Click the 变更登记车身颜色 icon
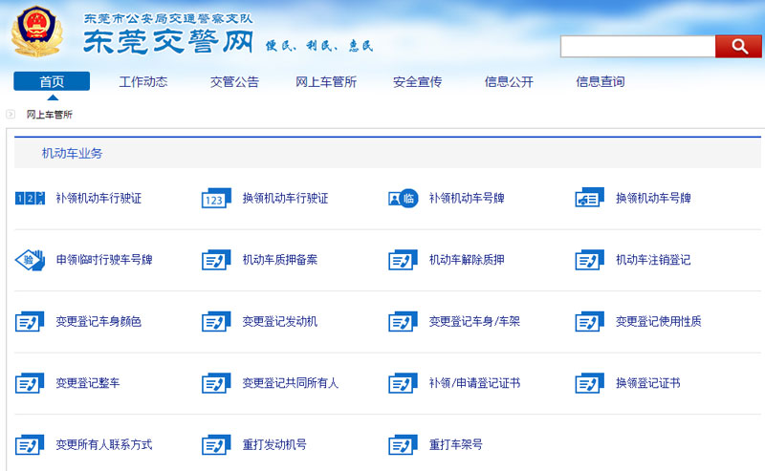The width and height of the screenshot is (765, 471). 30,322
